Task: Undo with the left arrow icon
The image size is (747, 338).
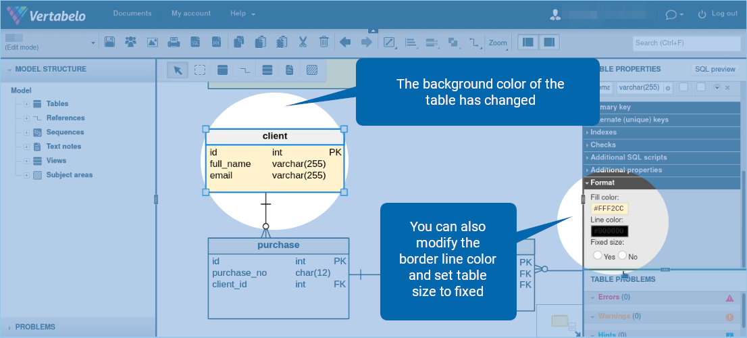Action: [x=345, y=42]
